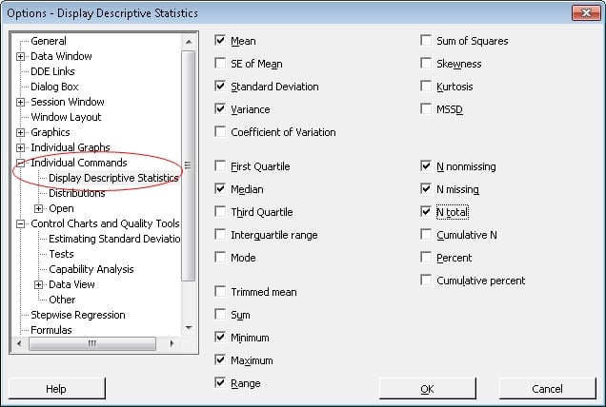This screenshot has width=606, height=407.
Task: Expand the Open tree node
Action: (x=39, y=208)
